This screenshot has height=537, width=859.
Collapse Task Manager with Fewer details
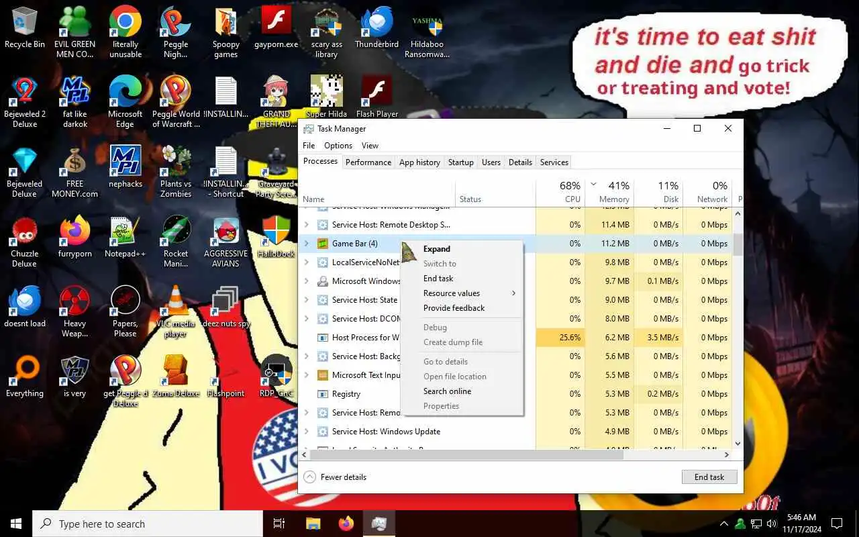(x=335, y=477)
